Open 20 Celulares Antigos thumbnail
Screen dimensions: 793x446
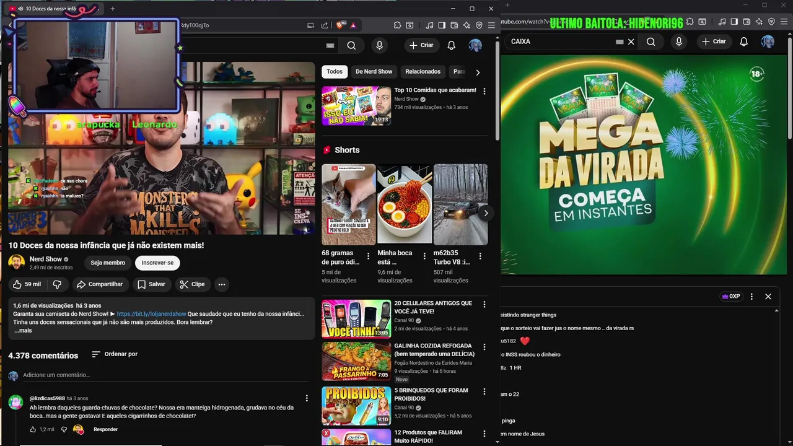pos(356,318)
